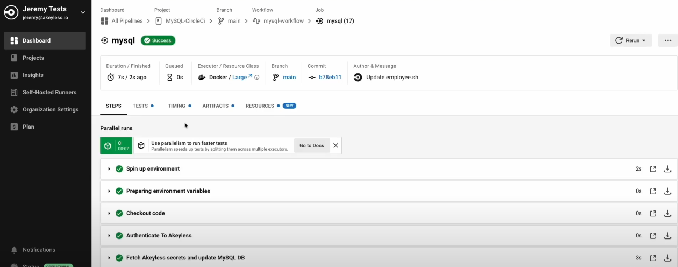The image size is (678, 267).
Task: Click the jeremy@akeyless.io account email
Action: coord(45,17)
